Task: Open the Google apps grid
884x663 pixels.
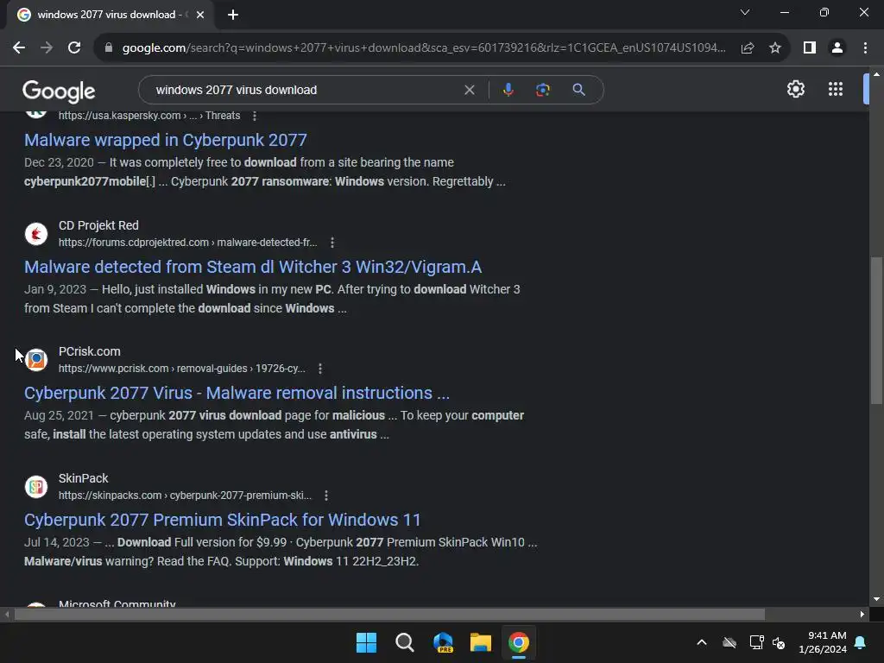Action: pyautogui.click(x=836, y=89)
